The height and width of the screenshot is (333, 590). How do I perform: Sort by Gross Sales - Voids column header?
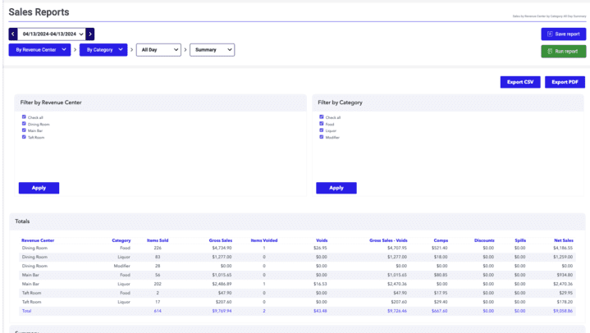[x=388, y=240]
